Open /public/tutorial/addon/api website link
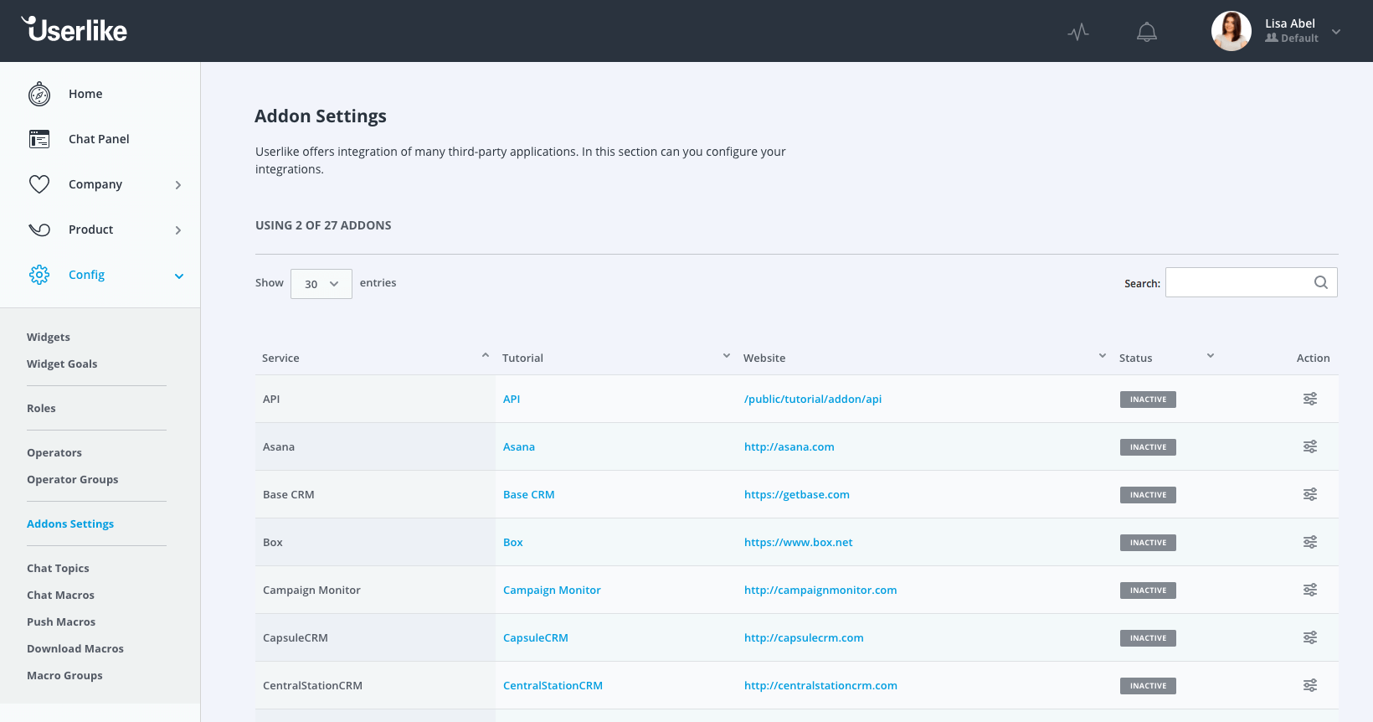This screenshot has height=722, width=1373. click(x=813, y=399)
